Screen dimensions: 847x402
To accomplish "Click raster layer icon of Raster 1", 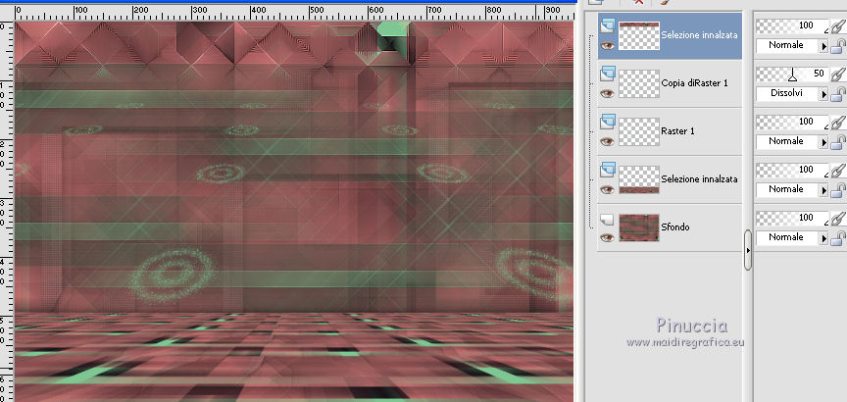I will [608, 121].
